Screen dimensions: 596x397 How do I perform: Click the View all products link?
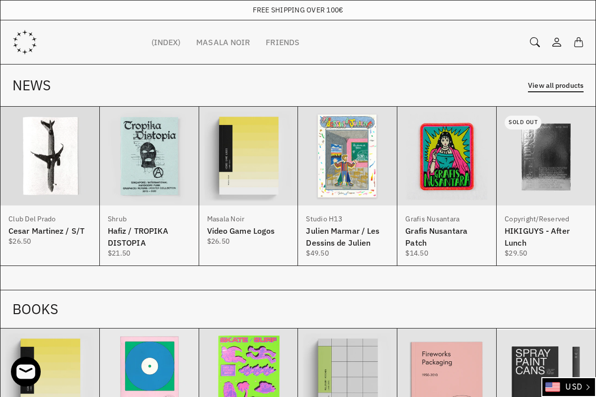[556, 85]
